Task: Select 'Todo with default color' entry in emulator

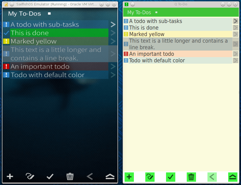Action: click(x=47, y=75)
